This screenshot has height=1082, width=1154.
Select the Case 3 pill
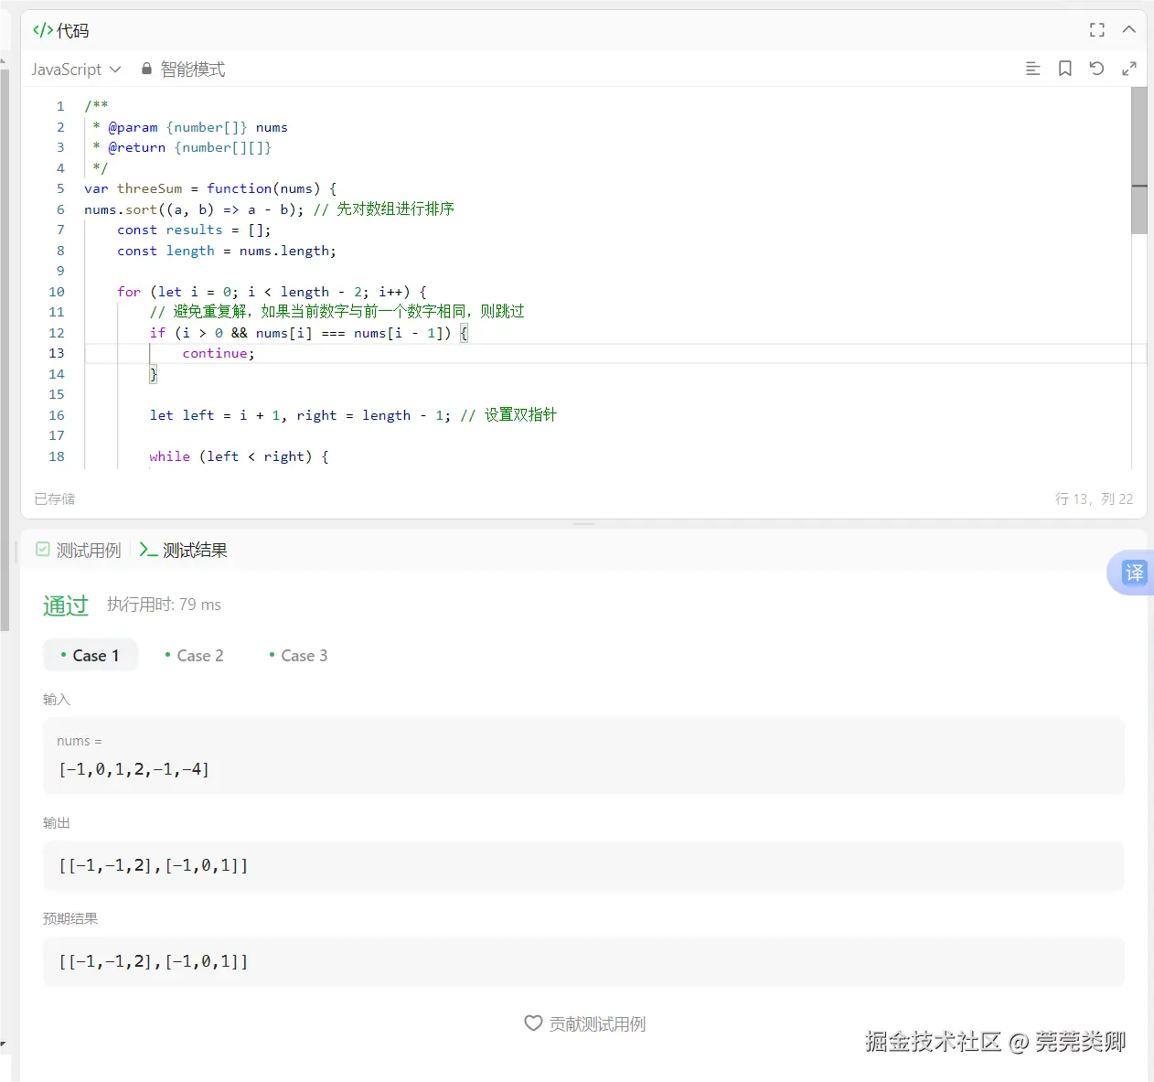point(297,655)
